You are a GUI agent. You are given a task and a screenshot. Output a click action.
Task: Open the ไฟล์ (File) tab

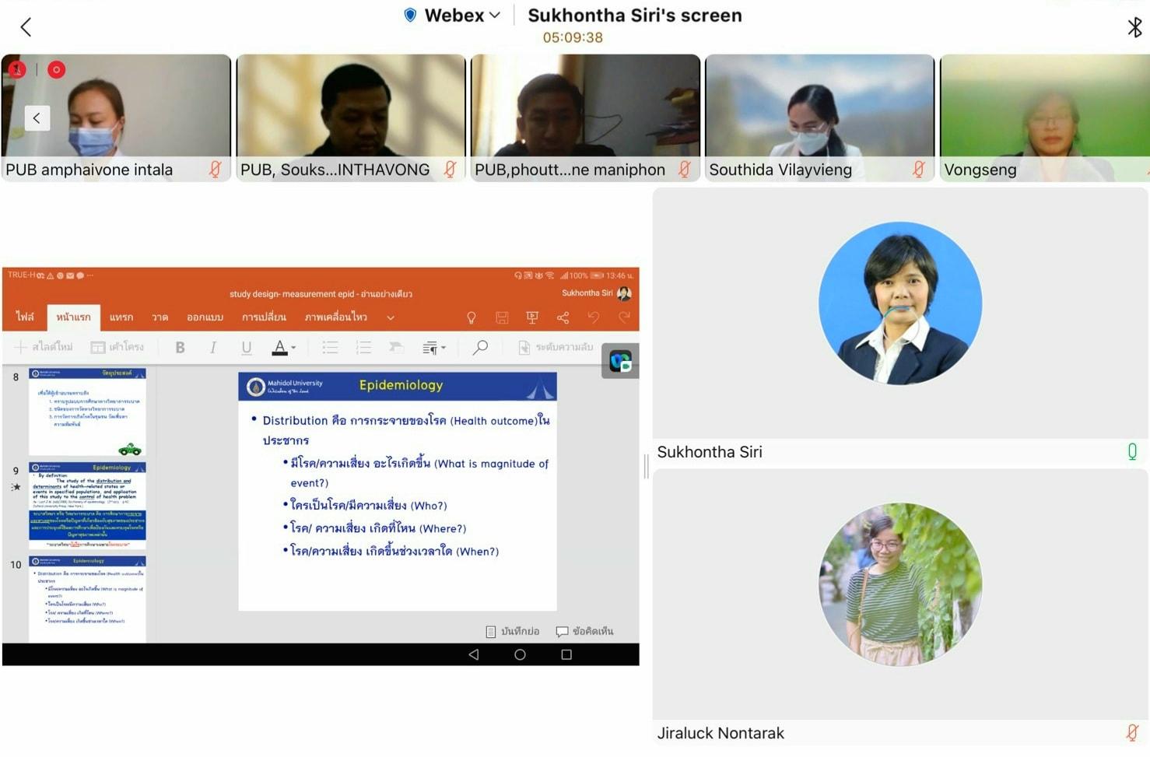(x=25, y=317)
